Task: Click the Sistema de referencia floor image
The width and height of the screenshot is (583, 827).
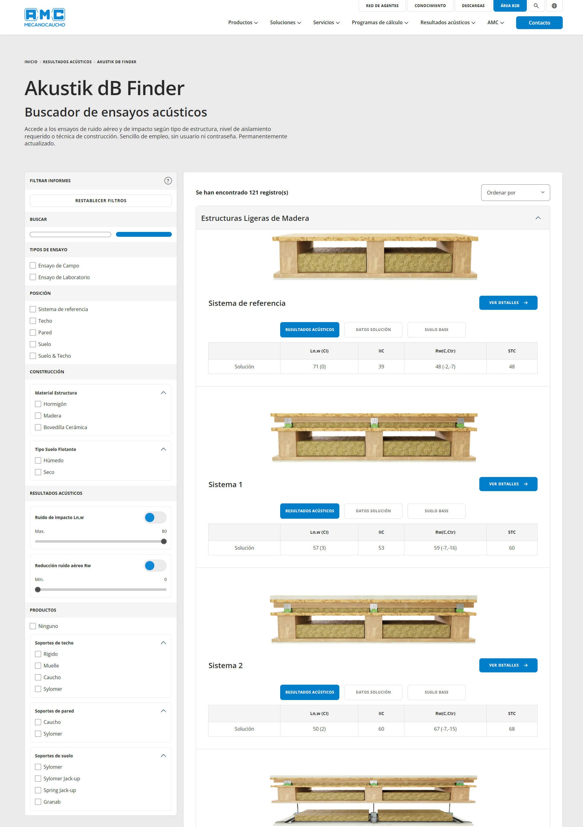Action: click(375, 257)
